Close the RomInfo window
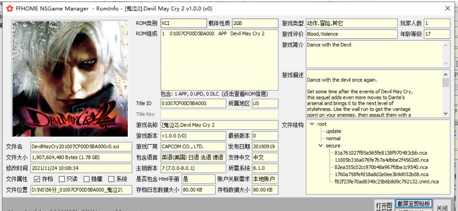The height and width of the screenshot is (211, 458). pos(448,8)
